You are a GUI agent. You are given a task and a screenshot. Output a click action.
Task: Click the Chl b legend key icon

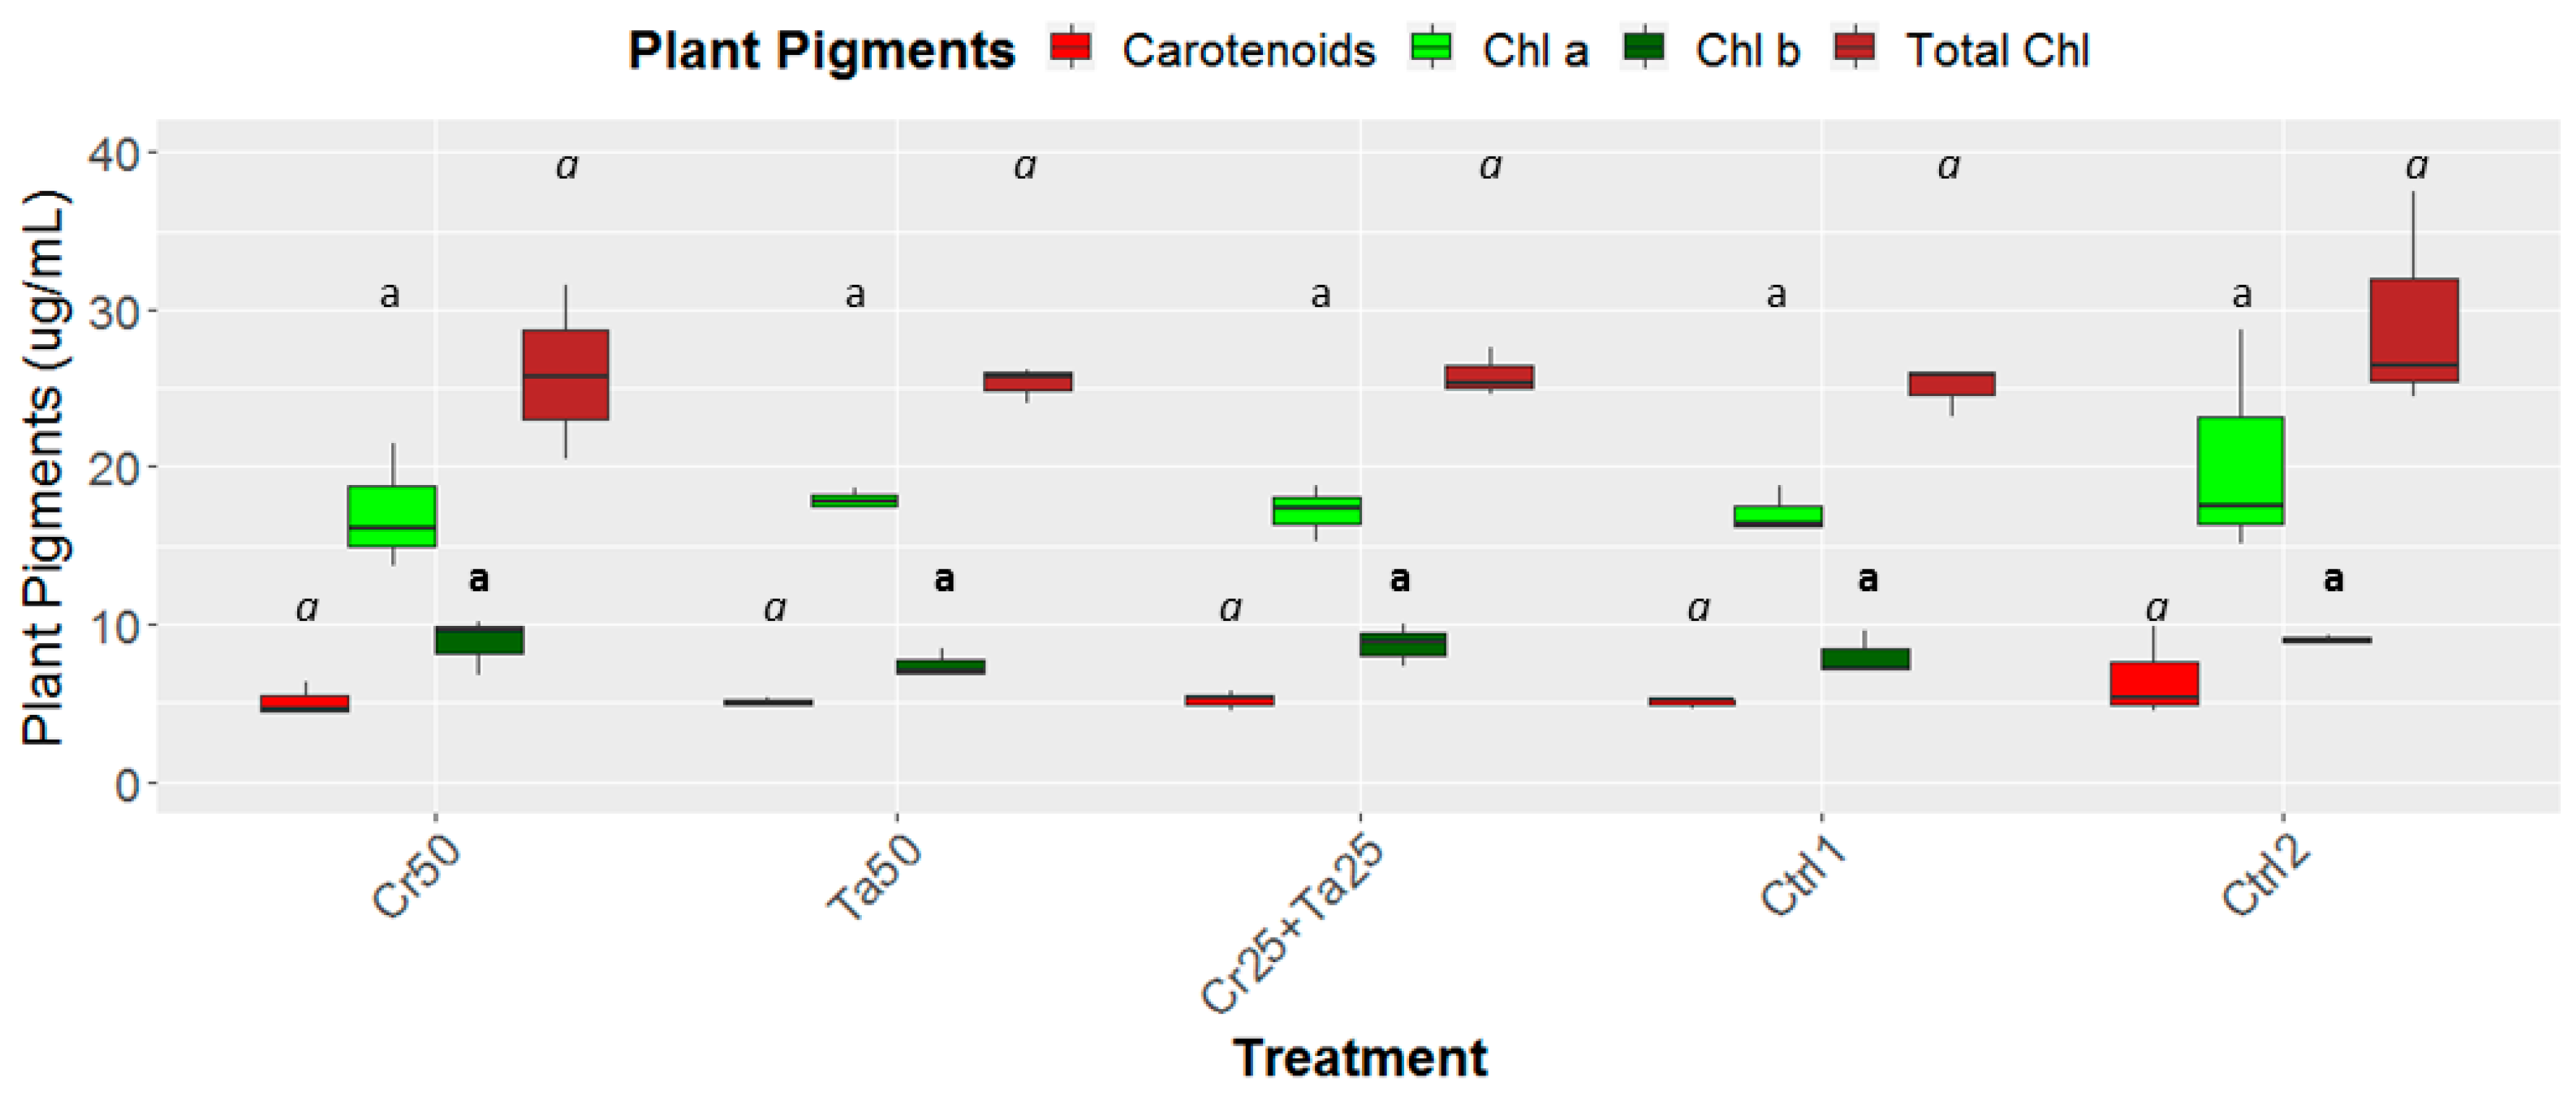pyautogui.click(x=1644, y=48)
